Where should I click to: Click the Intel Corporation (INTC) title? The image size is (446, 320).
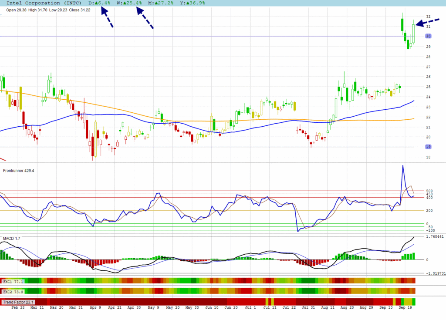tap(44, 3)
